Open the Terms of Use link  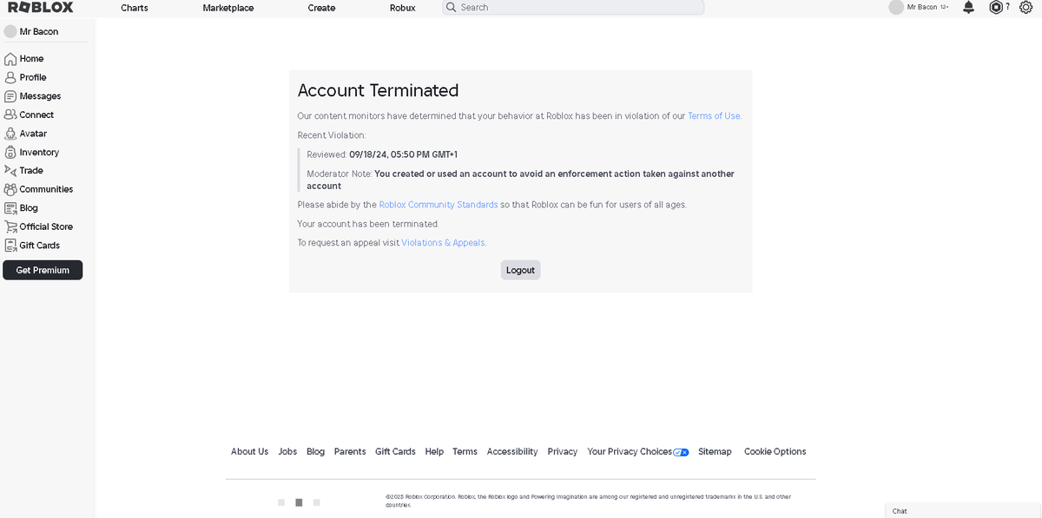click(x=714, y=116)
